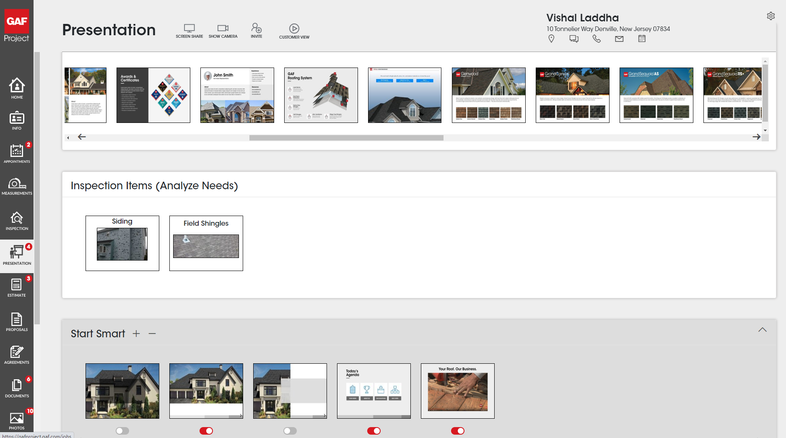Open Grand Sequoia AS slide
The height and width of the screenshot is (438, 786).
pyautogui.click(x=656, y=95)
